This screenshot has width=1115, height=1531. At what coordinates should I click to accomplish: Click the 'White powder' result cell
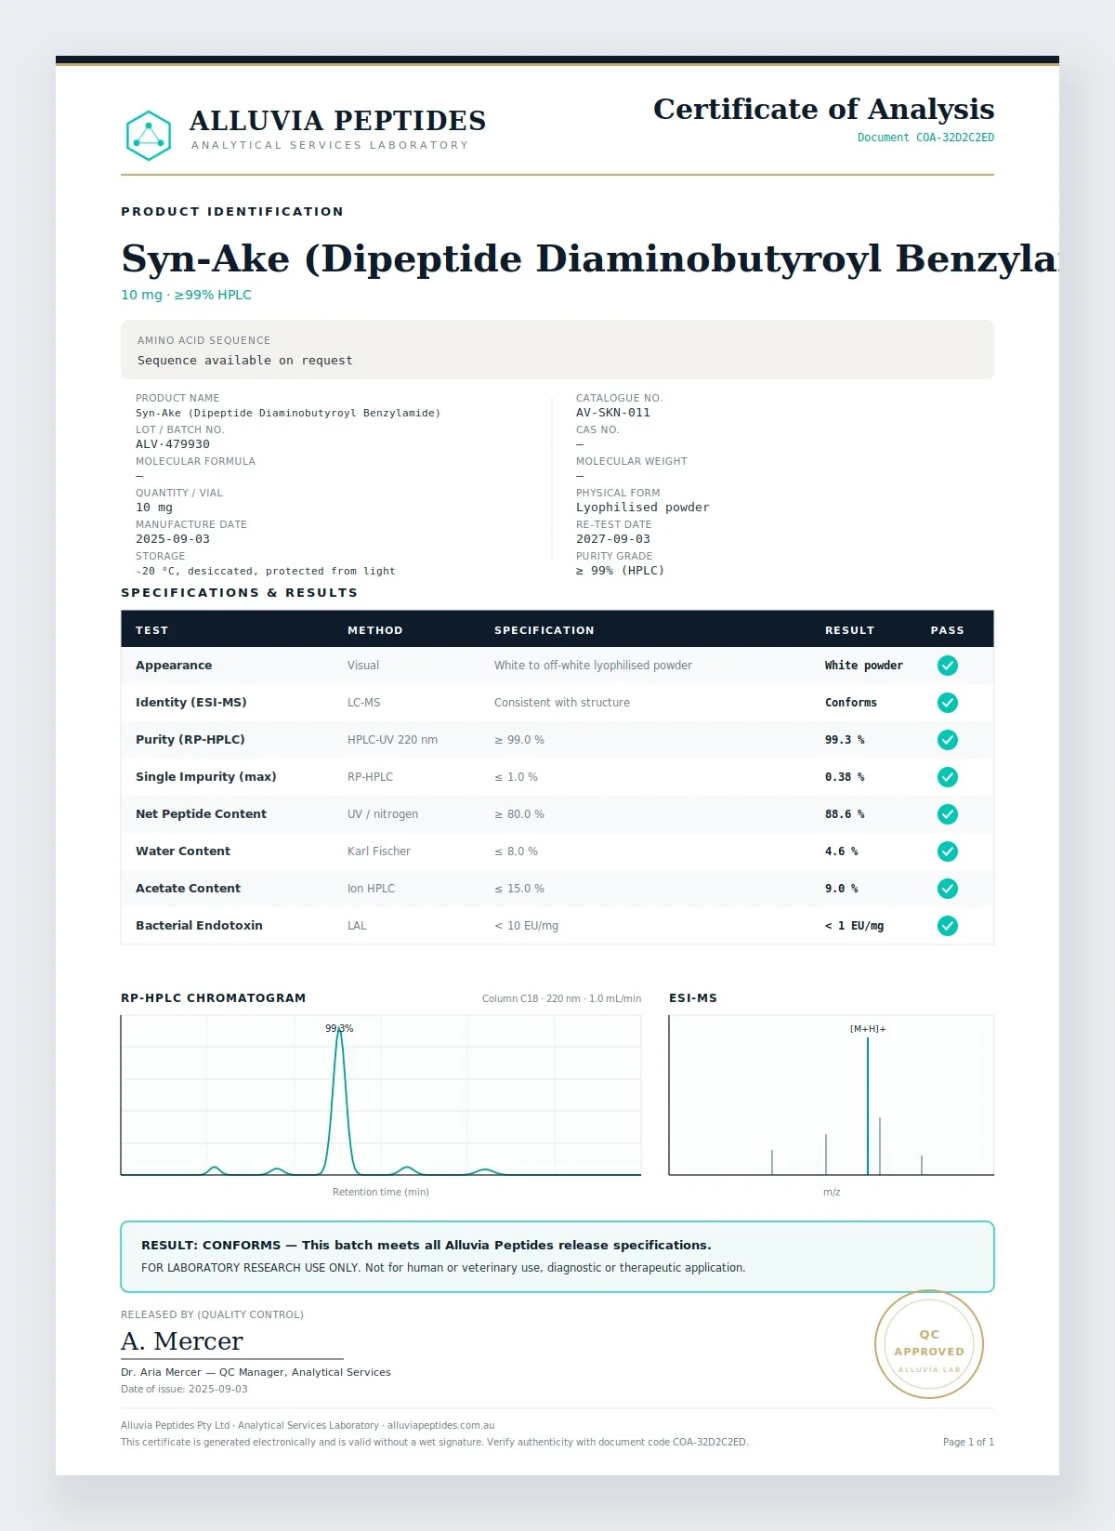pyautogui.click(x=864, y=666)
